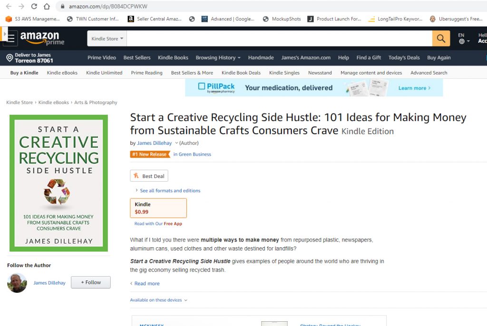
Task: Open the Advanced Google bookmark
Action: 228,19
